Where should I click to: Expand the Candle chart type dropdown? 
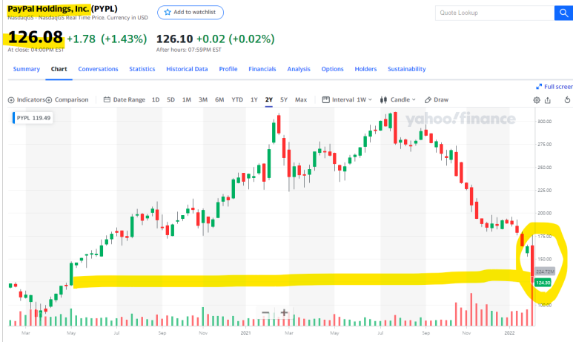click(398, 100)
